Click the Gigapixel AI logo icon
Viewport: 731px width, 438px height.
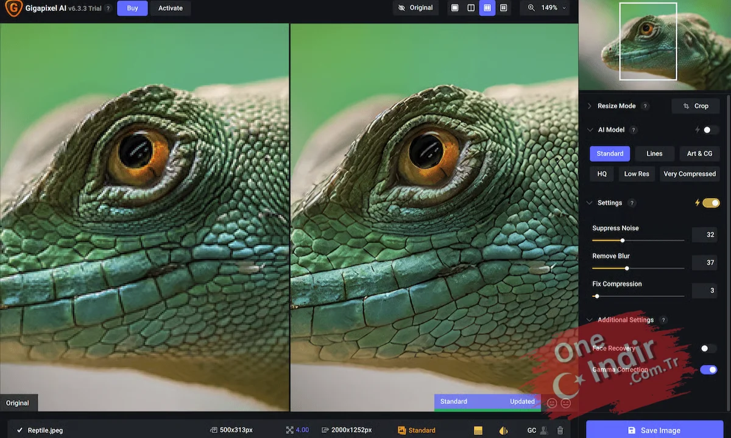(13, 8)
